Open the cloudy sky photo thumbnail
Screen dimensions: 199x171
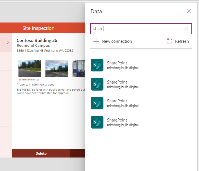tap(56, 69)
